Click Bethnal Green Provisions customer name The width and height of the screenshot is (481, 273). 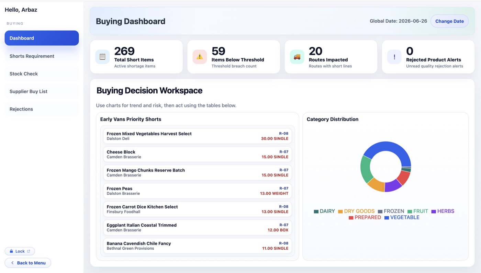131,248
